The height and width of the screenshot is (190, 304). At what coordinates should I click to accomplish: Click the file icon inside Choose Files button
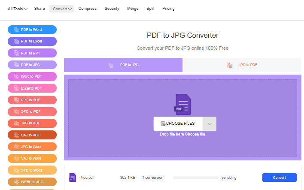(163, 124)
